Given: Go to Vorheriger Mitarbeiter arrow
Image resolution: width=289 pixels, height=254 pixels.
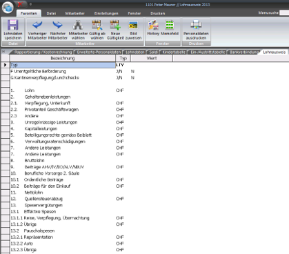Looking at the screenshot, I should [37, 25].
